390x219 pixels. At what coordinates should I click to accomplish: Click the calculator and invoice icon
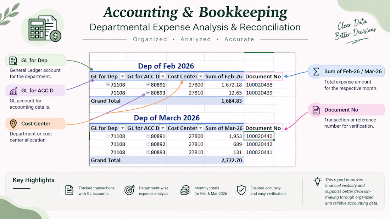tap(45, 29)
